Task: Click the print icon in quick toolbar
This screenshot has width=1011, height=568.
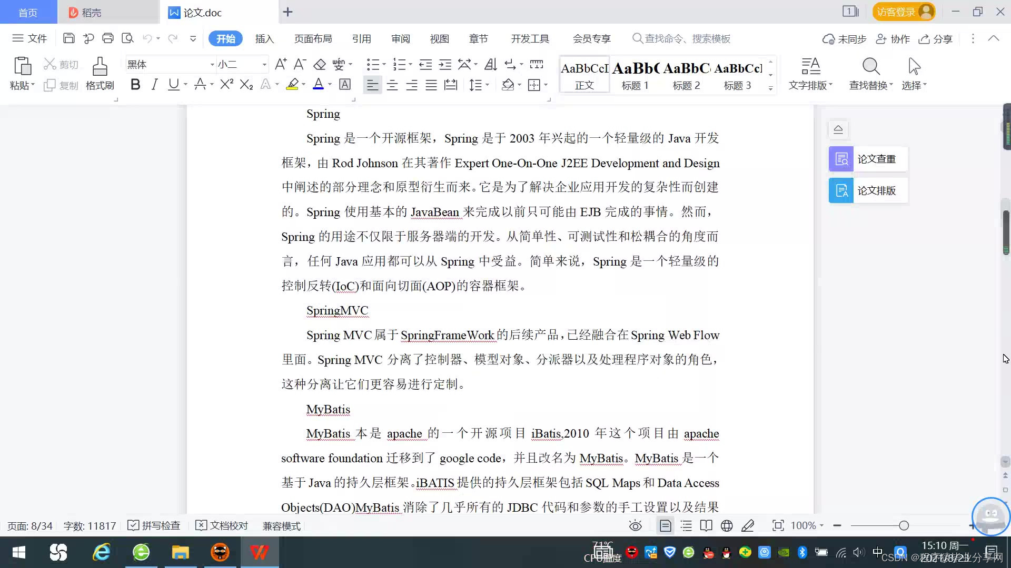Action: 108,38
